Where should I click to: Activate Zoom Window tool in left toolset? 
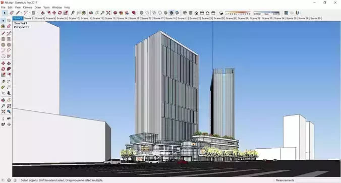(x=9, y=106)
